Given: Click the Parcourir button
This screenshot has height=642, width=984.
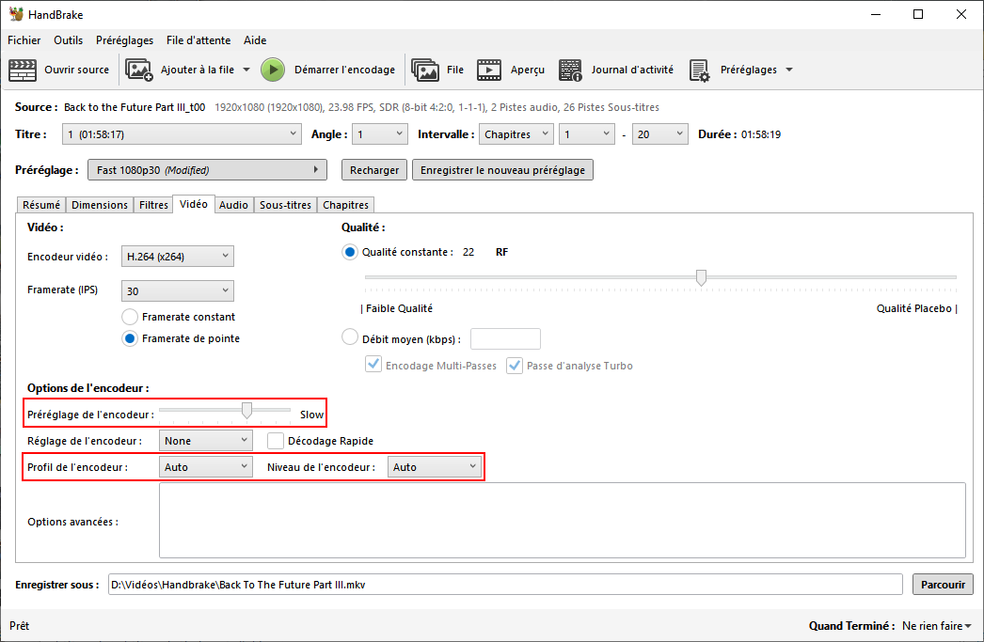Looking at the screenshot, I should (943, 585).
